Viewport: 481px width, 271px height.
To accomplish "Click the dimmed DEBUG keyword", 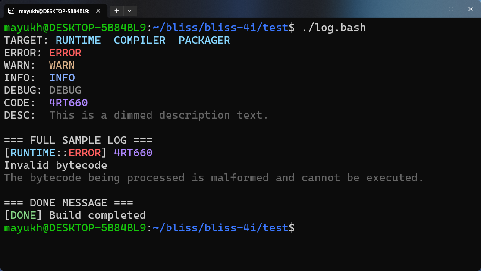I will 65,90.
